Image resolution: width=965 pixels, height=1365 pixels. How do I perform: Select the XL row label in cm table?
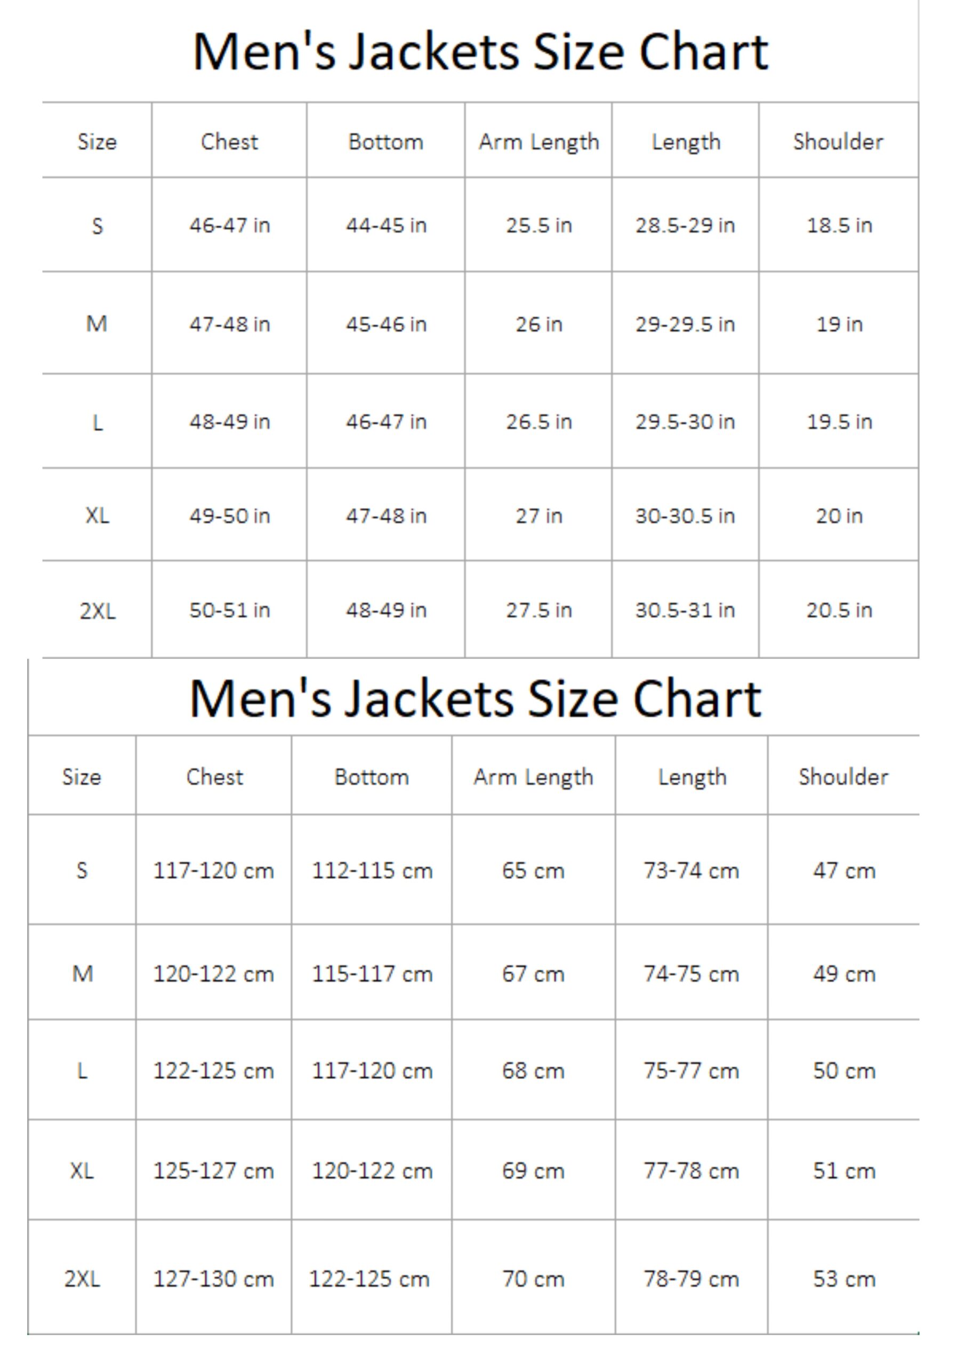pyautogui.click(x=82, y=1170)
